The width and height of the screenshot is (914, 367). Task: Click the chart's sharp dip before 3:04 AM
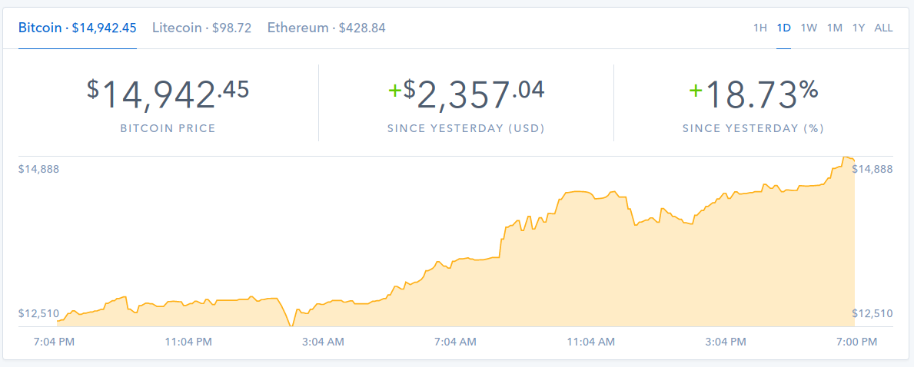point(291,324)
